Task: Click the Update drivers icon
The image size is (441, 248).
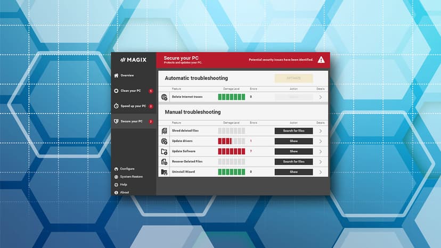Action: coord(164,141)
